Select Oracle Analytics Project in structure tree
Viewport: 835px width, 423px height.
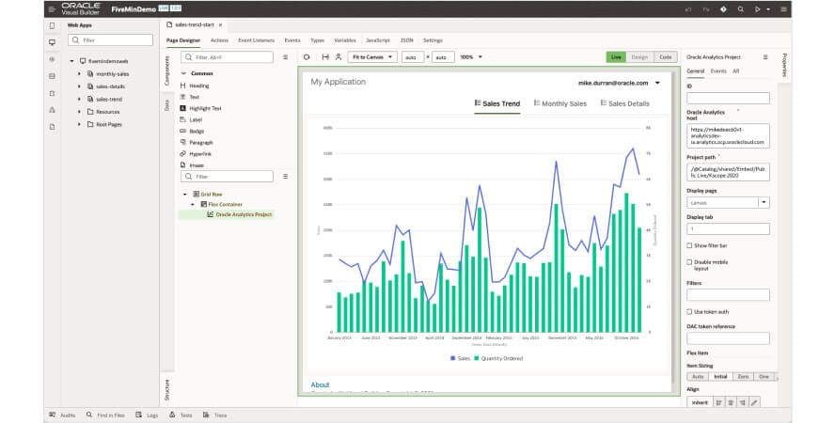pyautogui.click(x=243, y=214)
